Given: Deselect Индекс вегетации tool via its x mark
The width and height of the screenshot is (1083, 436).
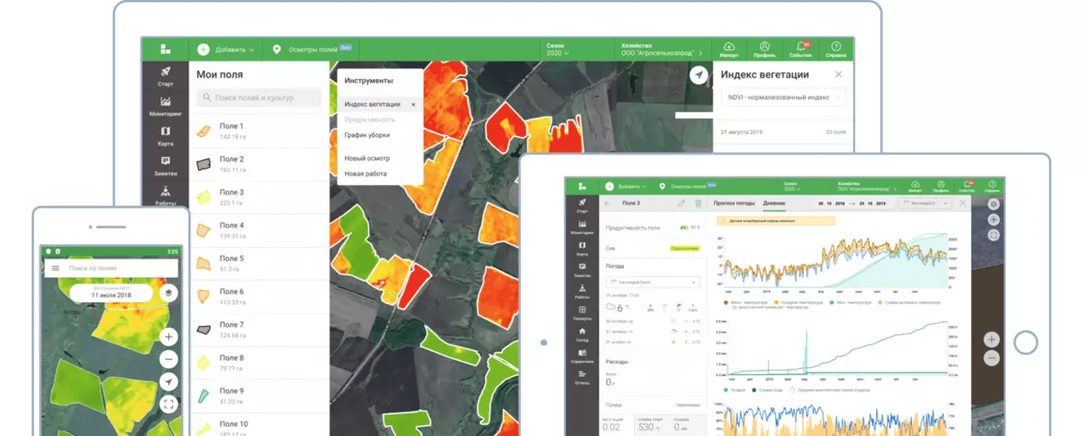Looking at the screenshot, I should (413, 104).
